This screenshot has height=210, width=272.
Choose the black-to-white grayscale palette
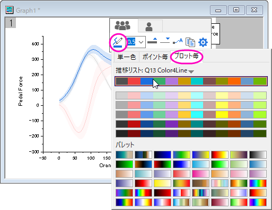click(258, 154)
